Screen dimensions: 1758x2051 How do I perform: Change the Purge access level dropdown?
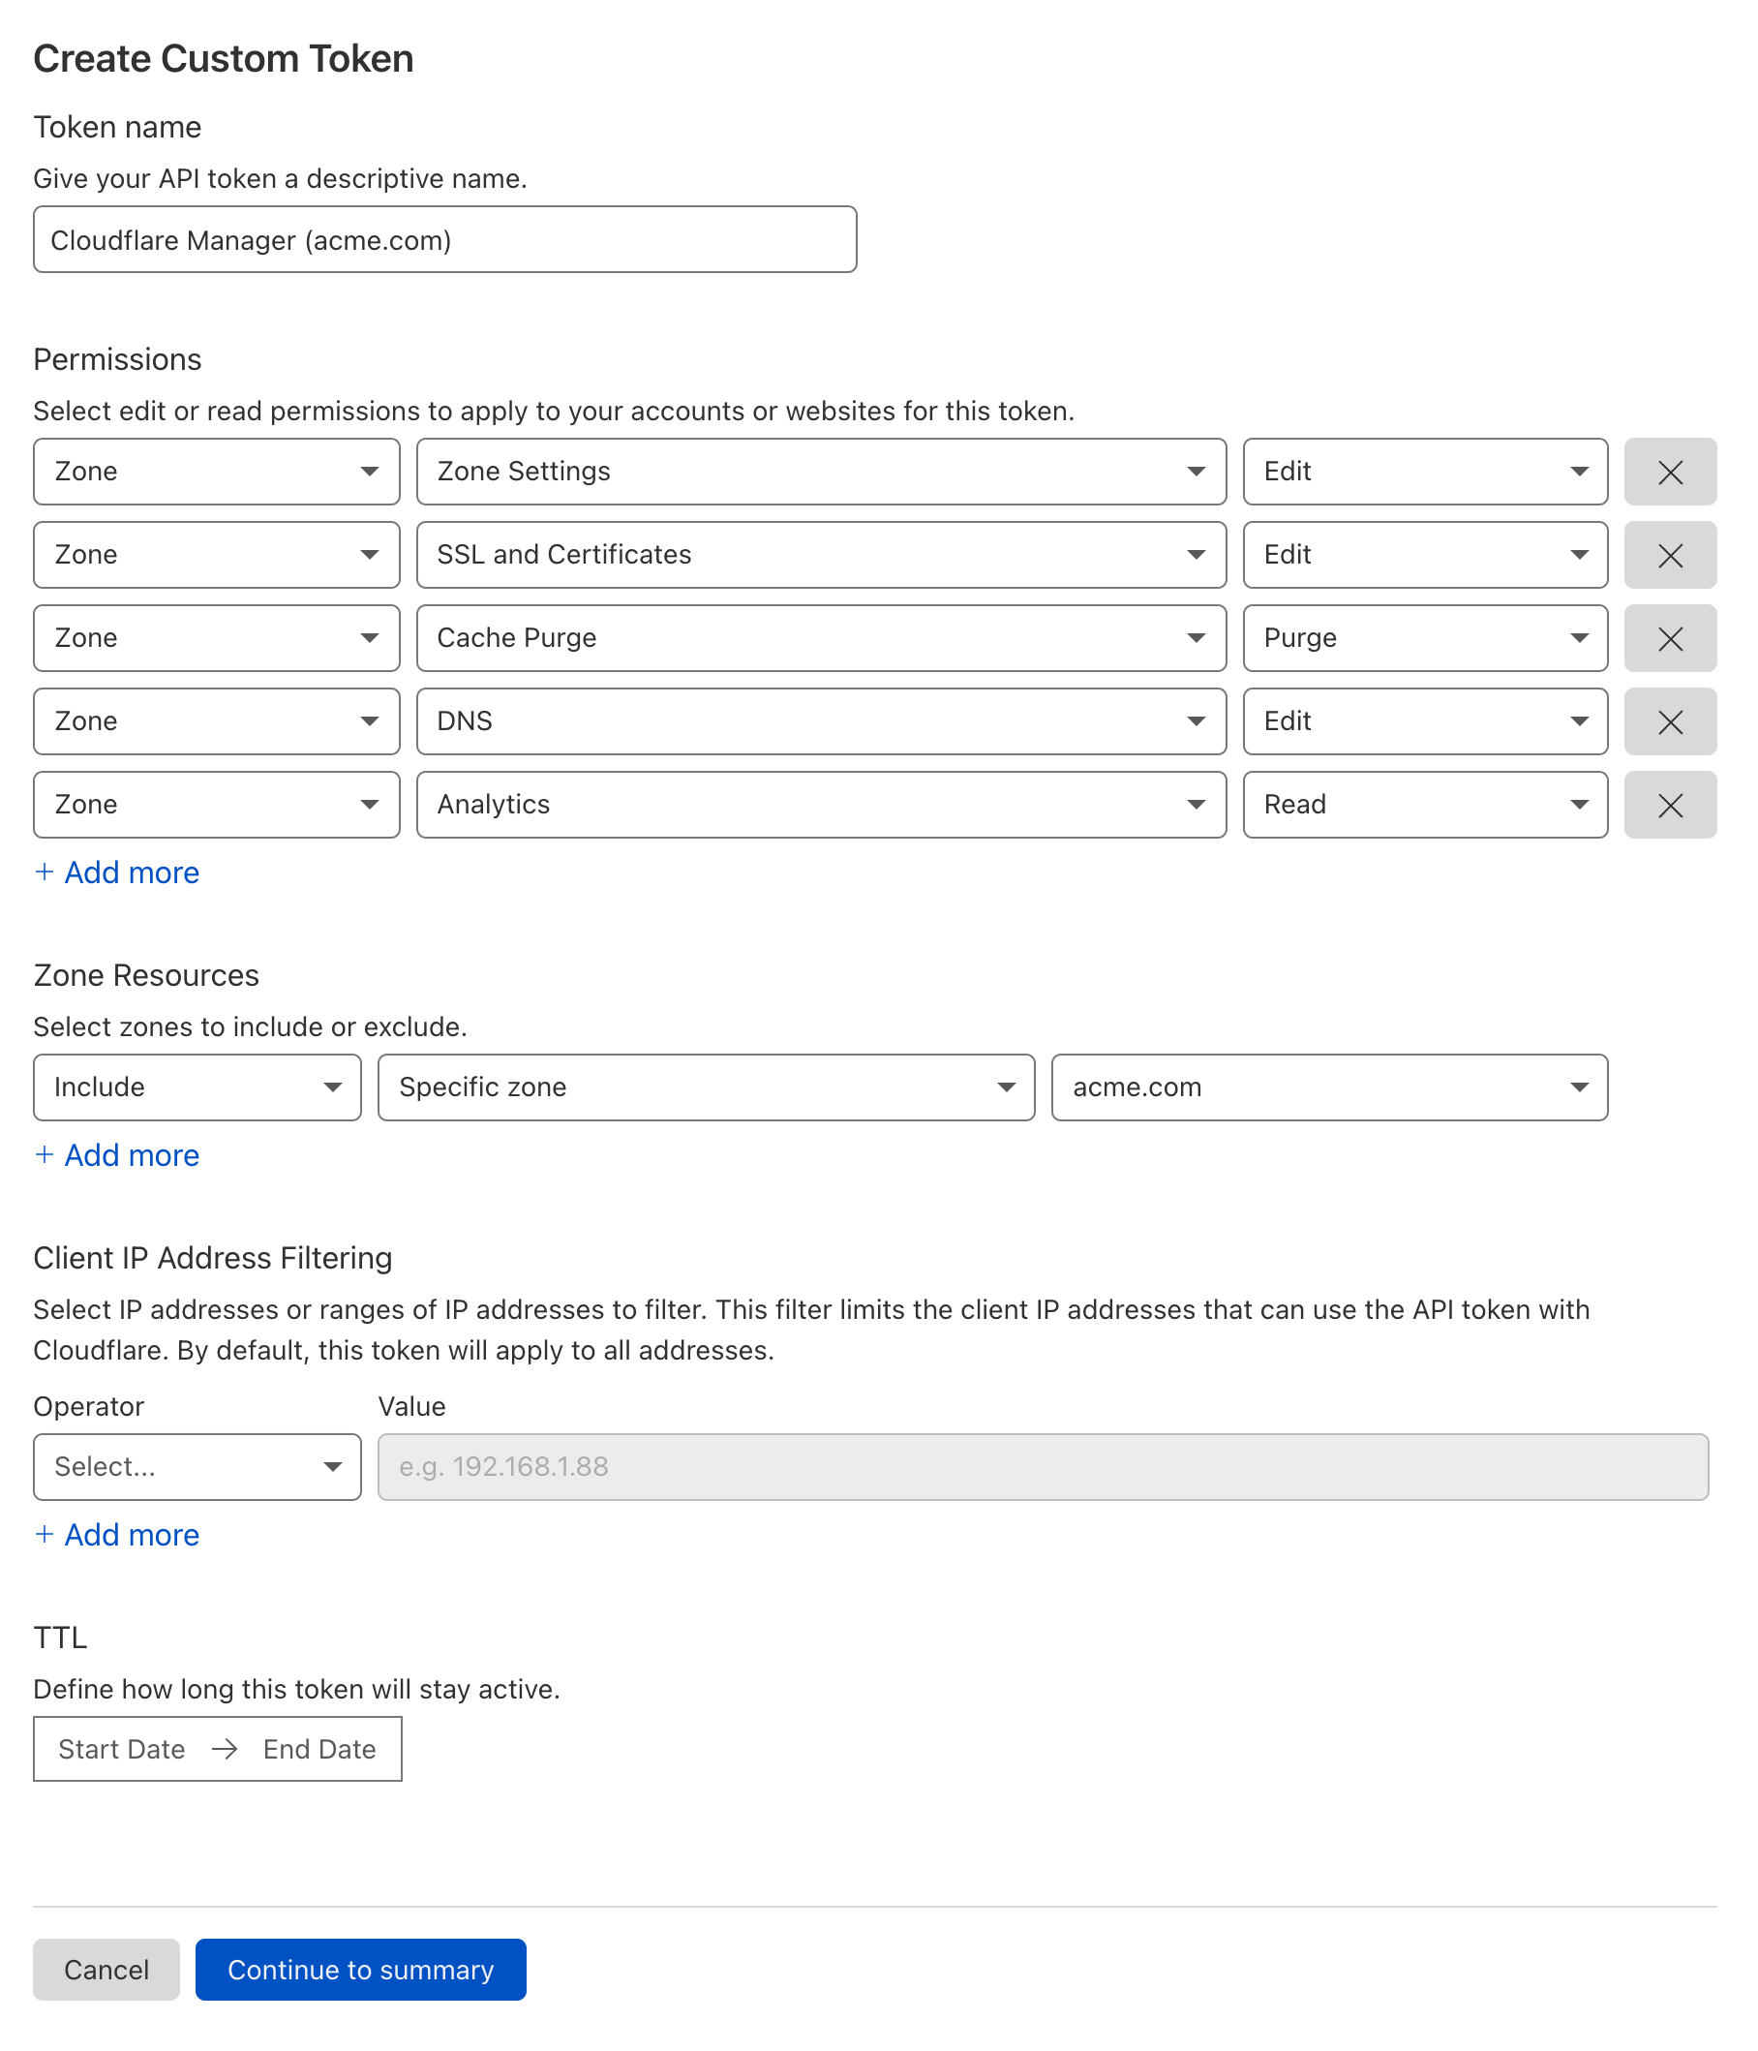[x=1425, y=638]
